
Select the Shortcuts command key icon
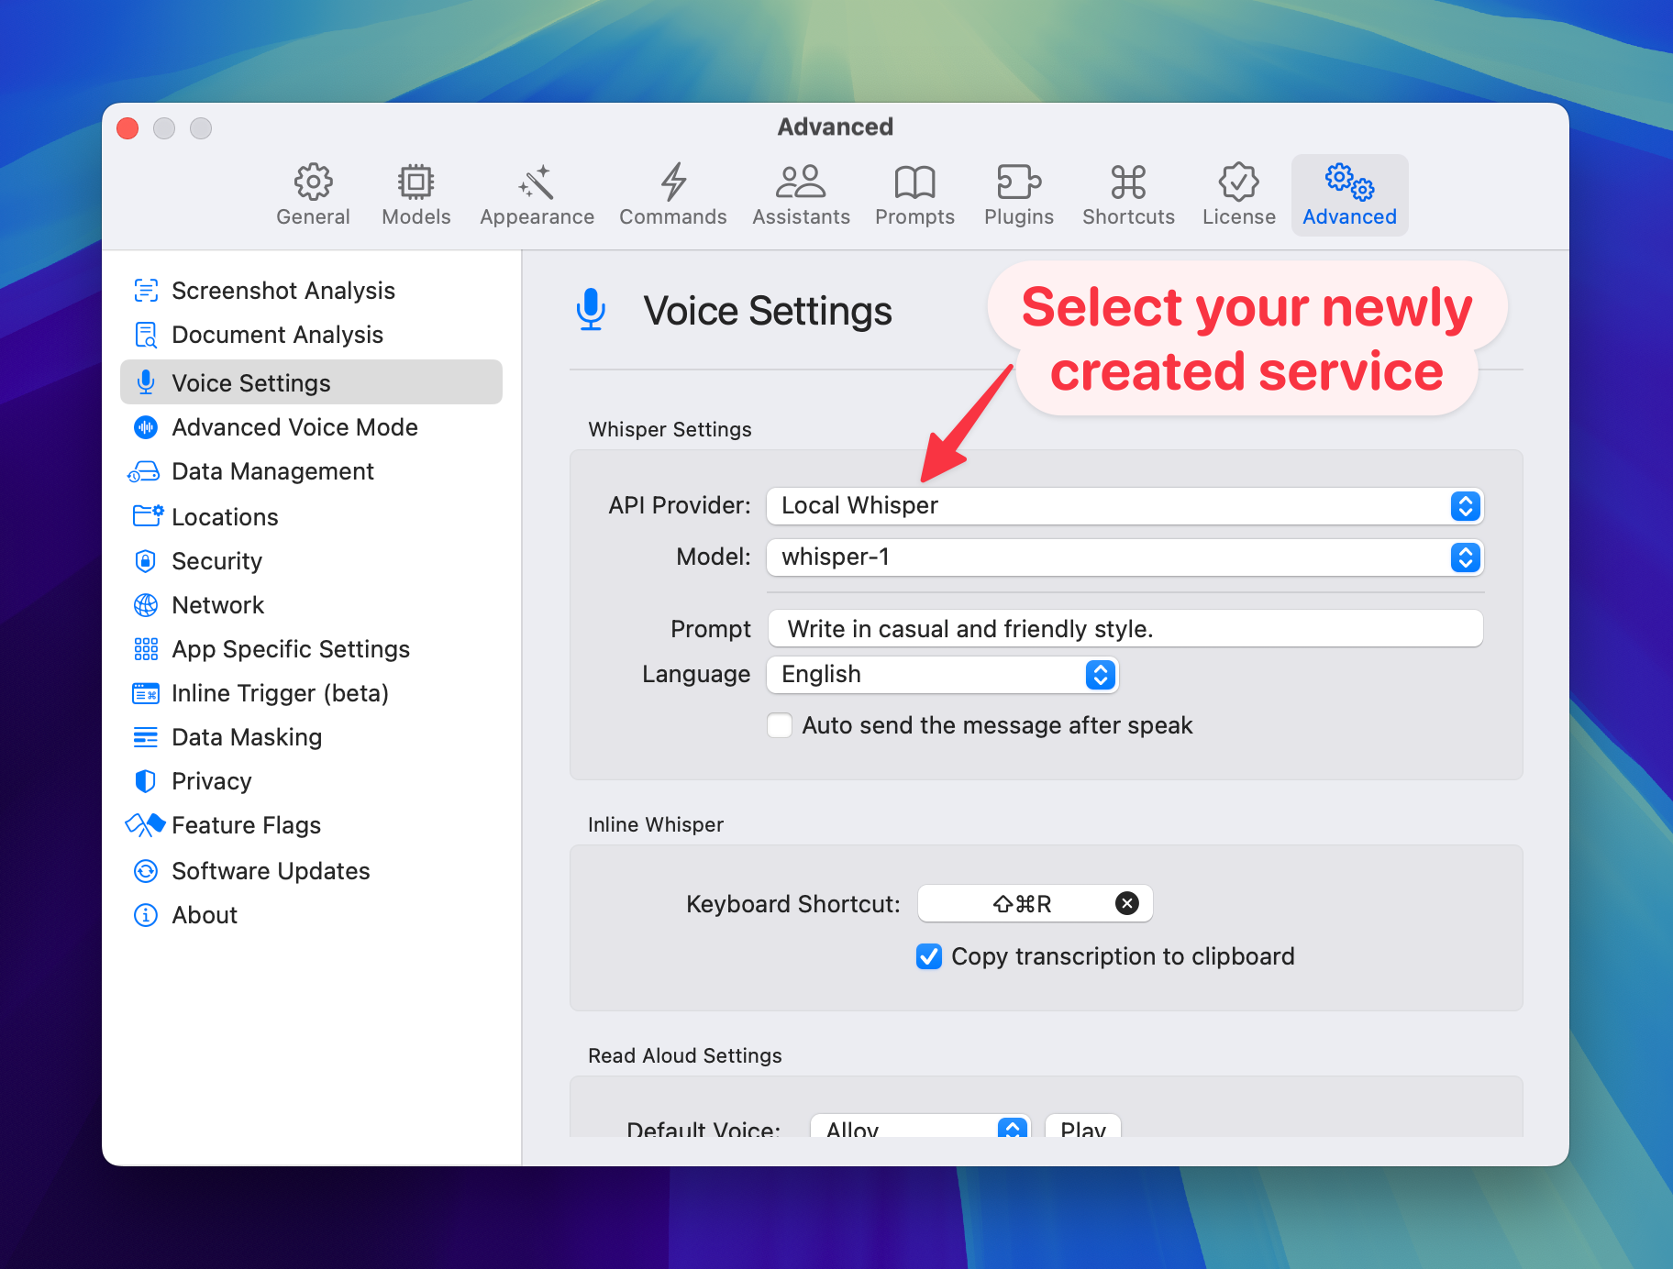pyautogui.click(x=1128, y=182)
